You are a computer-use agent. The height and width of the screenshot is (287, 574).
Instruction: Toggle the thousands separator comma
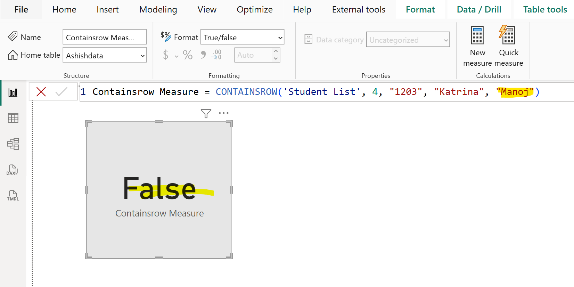point(203,55)
